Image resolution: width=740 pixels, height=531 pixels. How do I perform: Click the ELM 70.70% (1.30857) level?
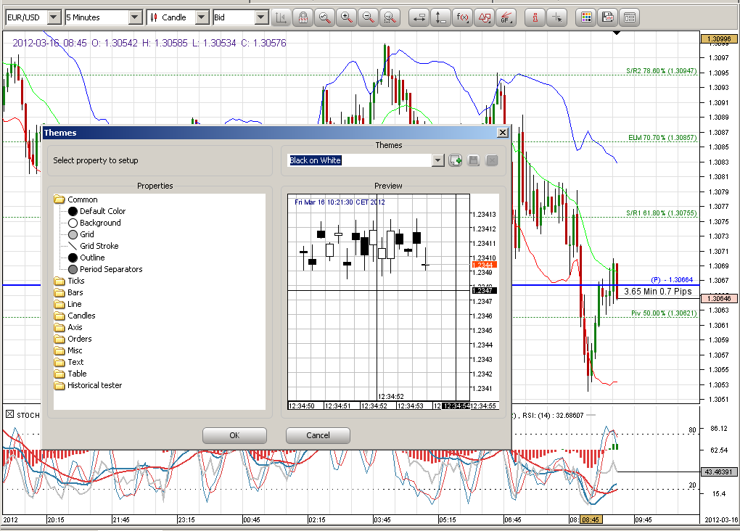click(662, 138)
